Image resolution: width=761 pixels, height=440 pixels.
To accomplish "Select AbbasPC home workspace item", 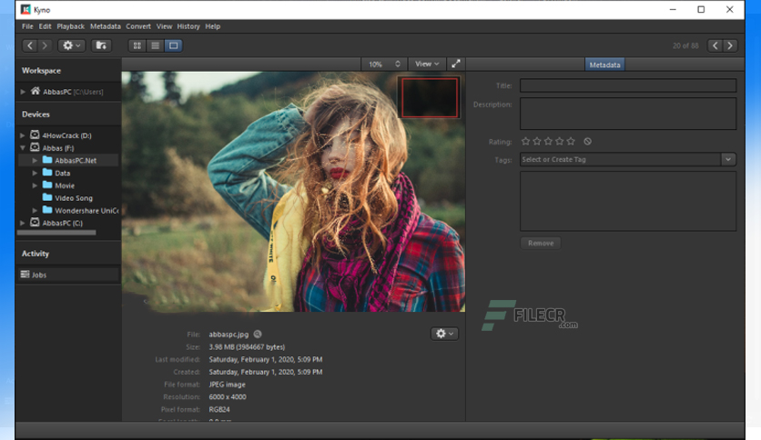I will 67,92.
